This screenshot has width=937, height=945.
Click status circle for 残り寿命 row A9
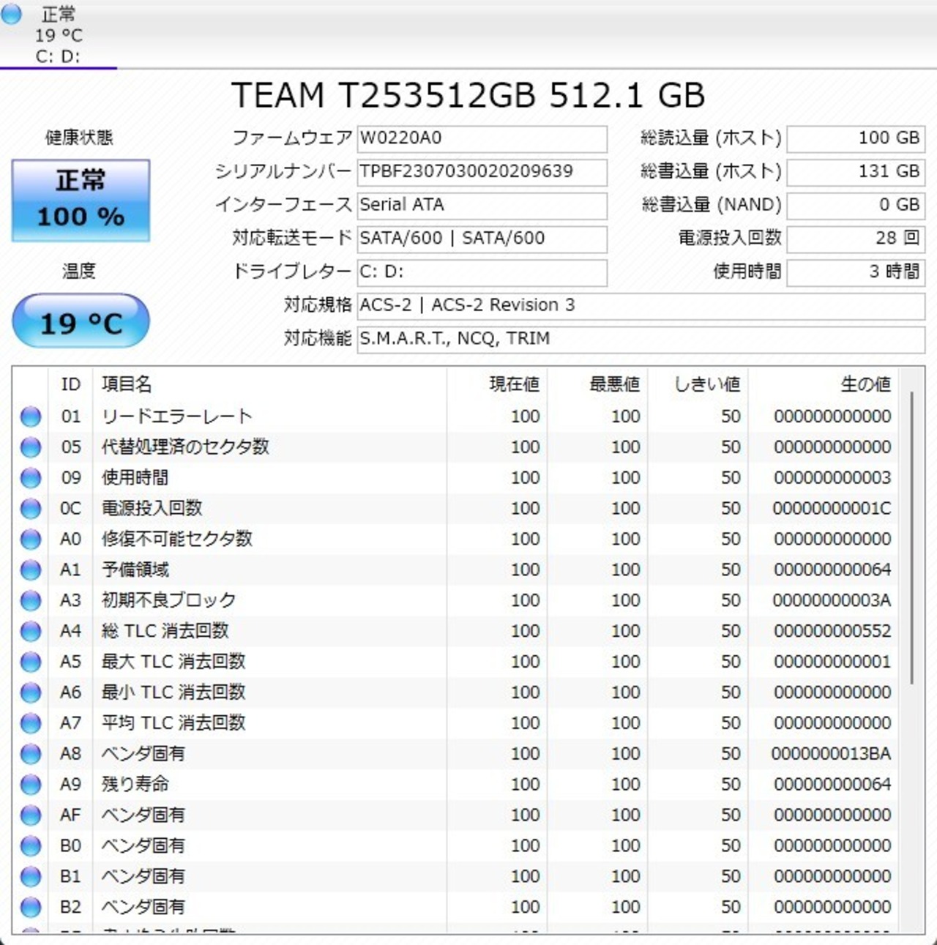pyautogui.click(x=31, y=785)
